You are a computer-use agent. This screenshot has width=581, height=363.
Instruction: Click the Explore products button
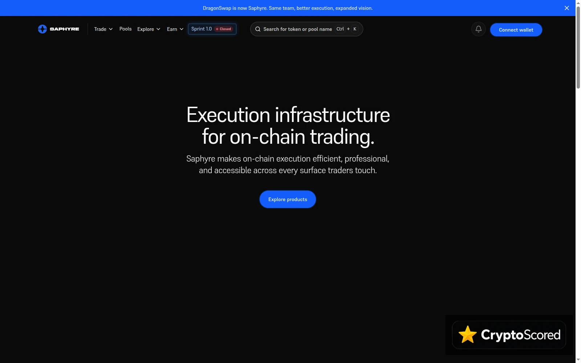point(288,199)
